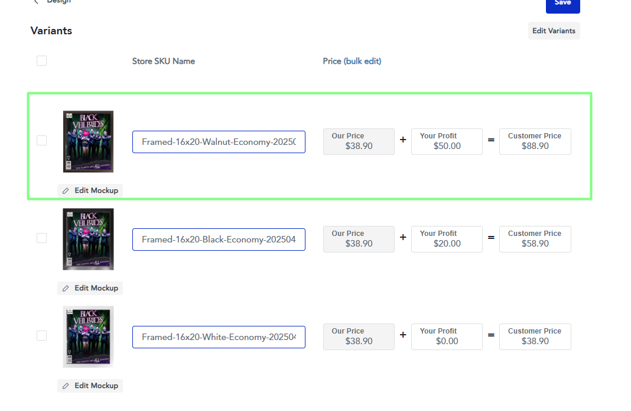Click the back arrow beside Design

point(37,2)
